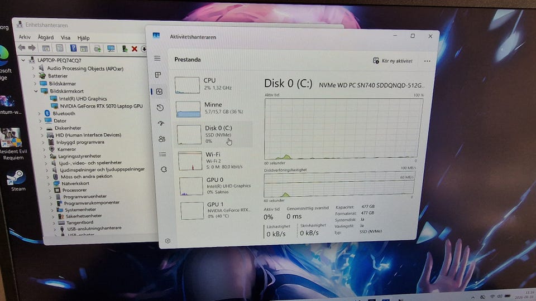The width and height of the screenshot is (536, 301).
Task: Expand the Batterier node
Action: pos(34,76)
